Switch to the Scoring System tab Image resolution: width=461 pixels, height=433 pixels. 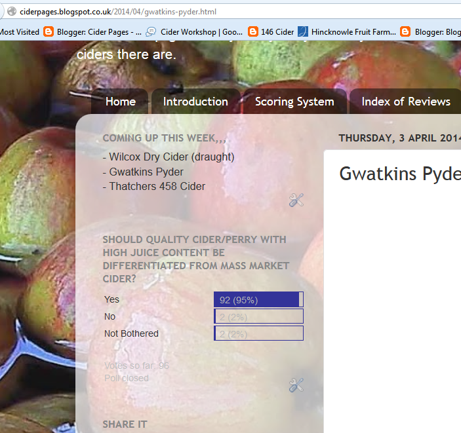[294, 102]
